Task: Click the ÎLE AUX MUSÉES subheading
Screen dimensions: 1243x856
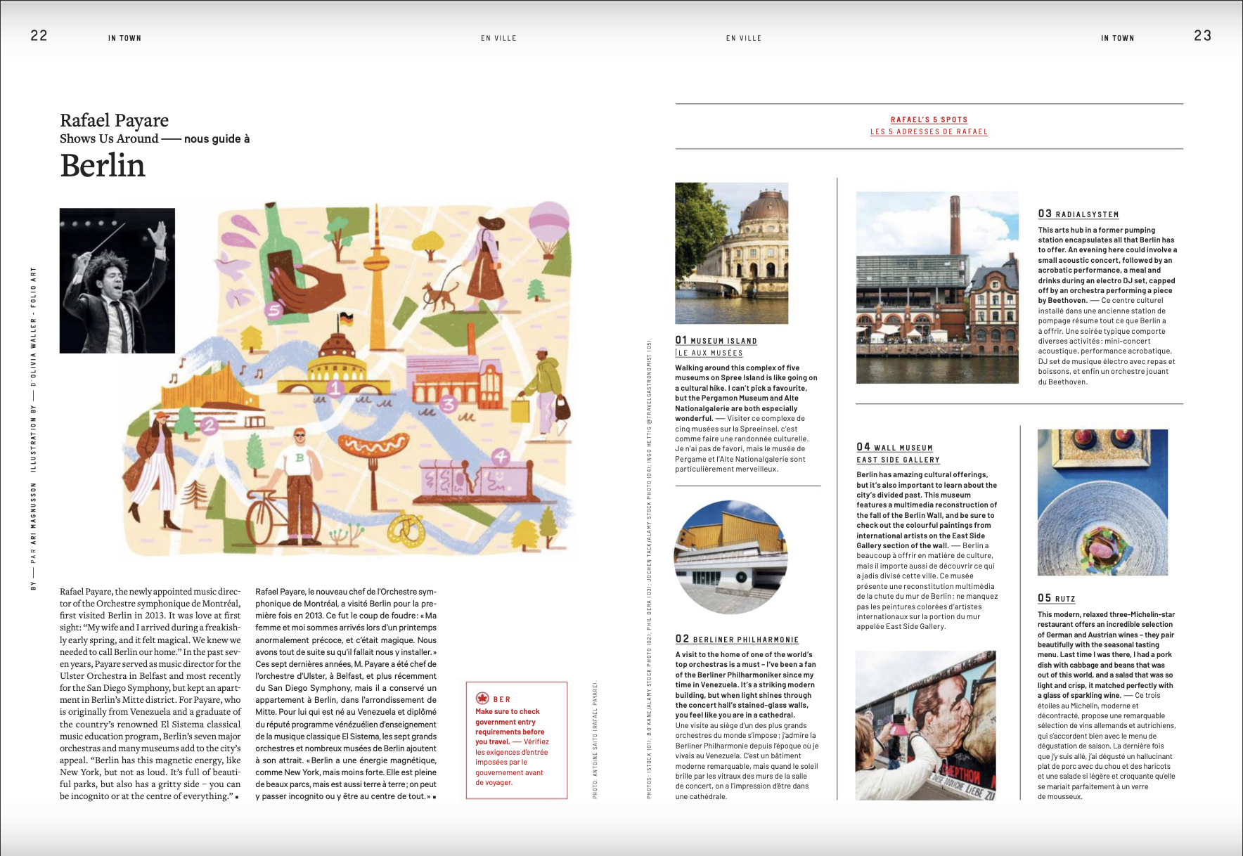Action: pos(709,353)
